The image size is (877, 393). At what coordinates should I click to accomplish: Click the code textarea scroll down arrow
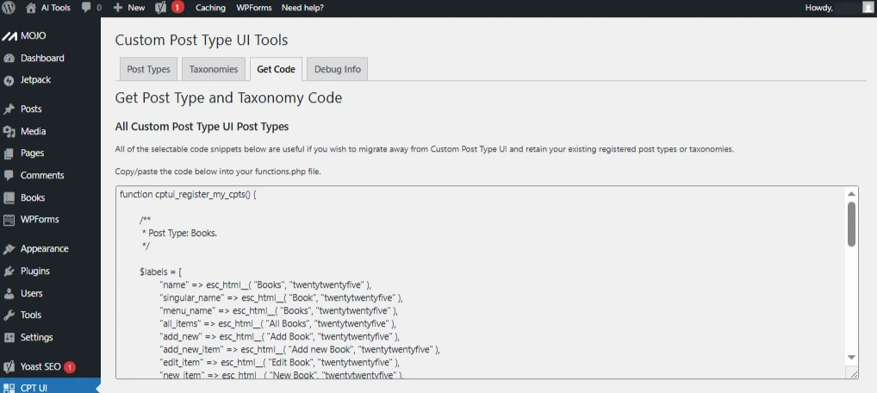(851, 357)
